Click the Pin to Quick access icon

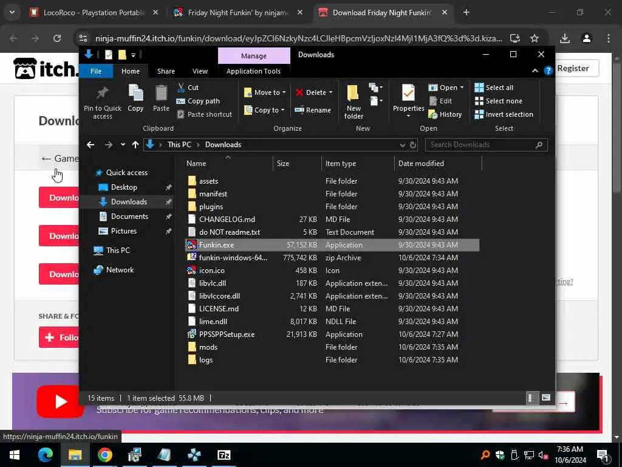102,102
